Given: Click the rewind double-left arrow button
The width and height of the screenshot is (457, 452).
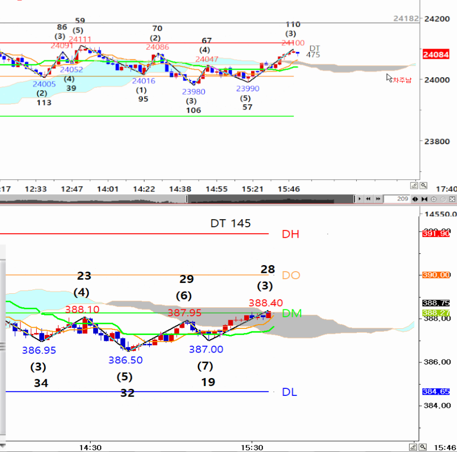Looking at the screenshot, I should [368, 199].
